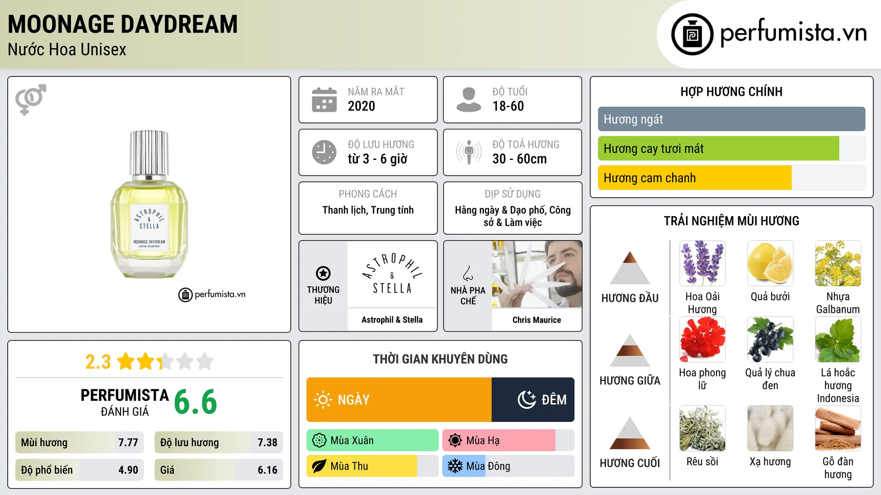881x495 pixels.
Task: Click the star badge icon above Thương hiệu
Action: (x=323, y=273)
